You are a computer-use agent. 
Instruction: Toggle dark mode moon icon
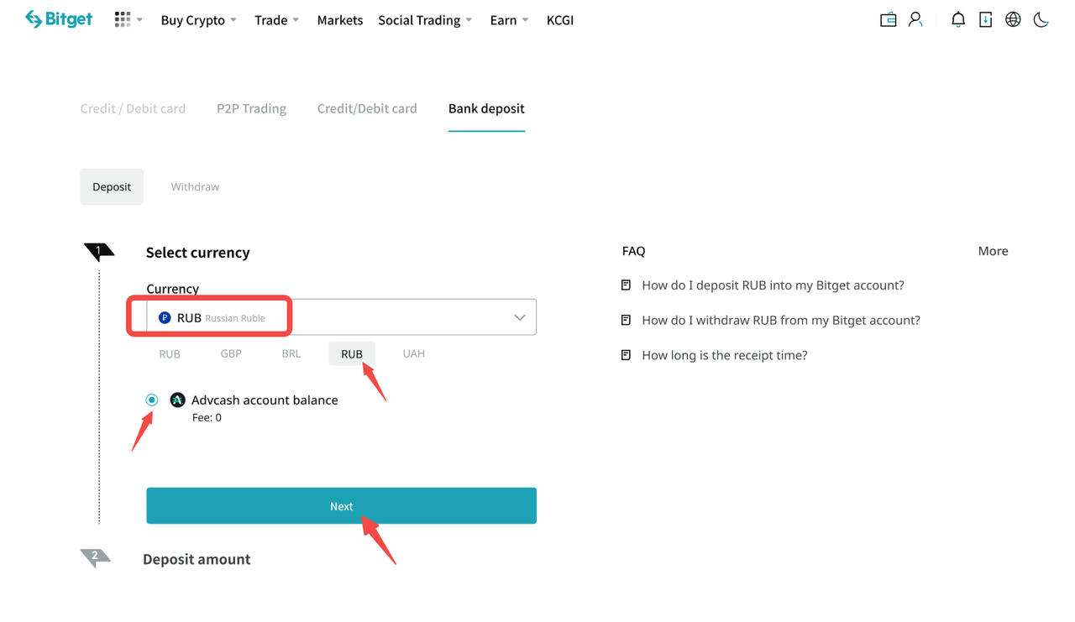1041,19
